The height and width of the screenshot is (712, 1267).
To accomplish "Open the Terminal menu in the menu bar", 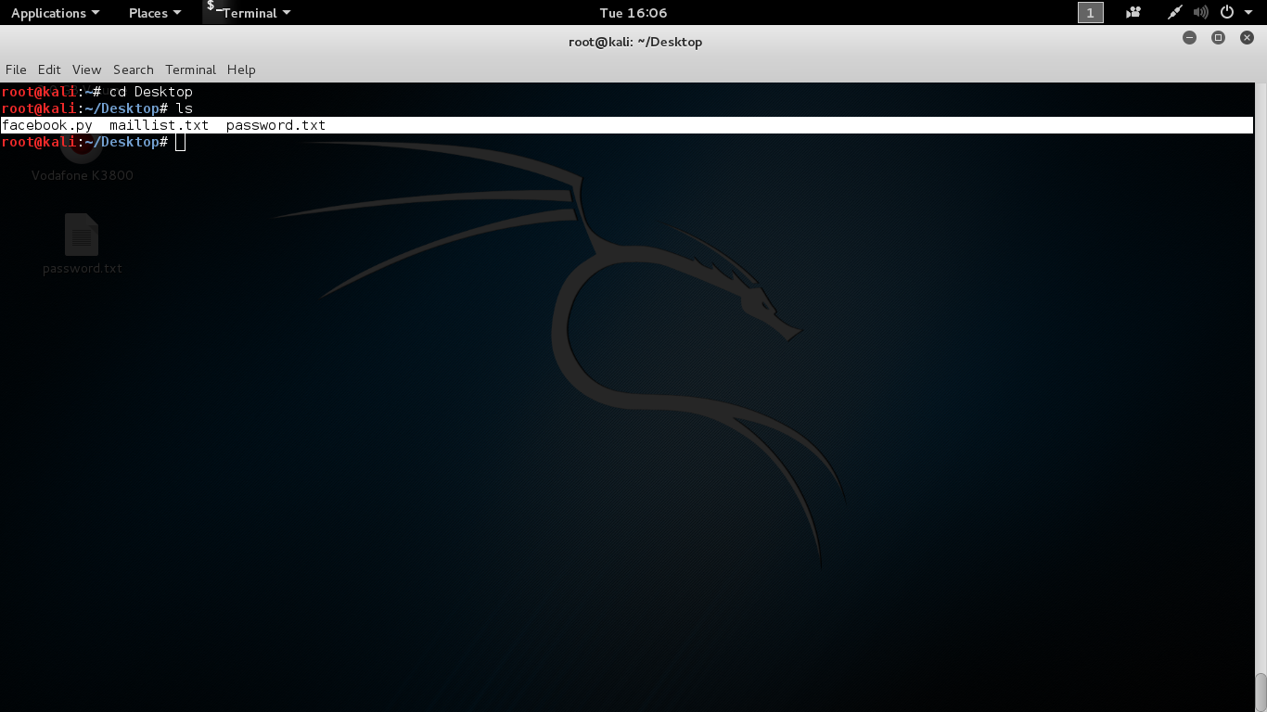I will pyautogui.click(x=190, y=70).
